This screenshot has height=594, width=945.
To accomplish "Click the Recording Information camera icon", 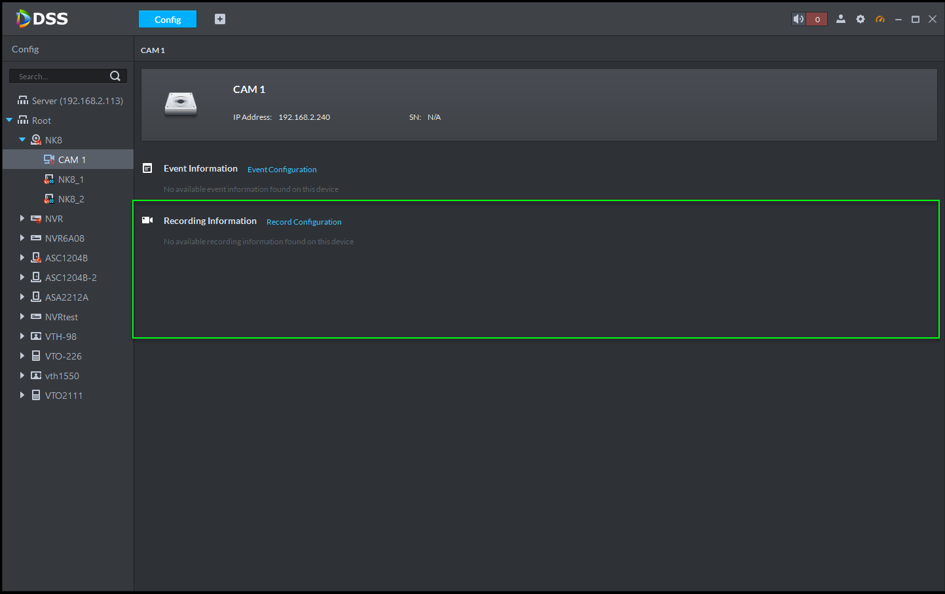I will click(x=147, y=220).
